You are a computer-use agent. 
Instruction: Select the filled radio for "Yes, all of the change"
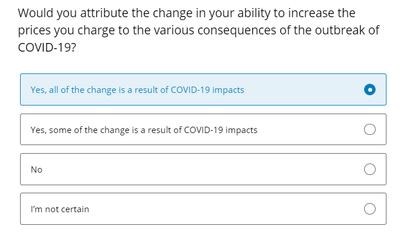pos(370,89)
